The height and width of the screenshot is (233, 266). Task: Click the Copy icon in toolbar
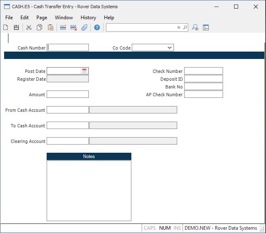pos(40,27)
